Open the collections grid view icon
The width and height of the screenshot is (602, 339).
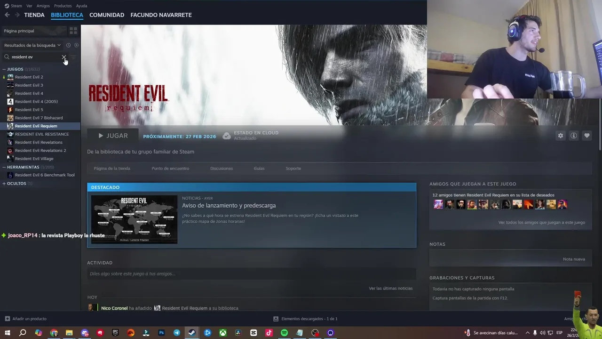tap(73, 31)
